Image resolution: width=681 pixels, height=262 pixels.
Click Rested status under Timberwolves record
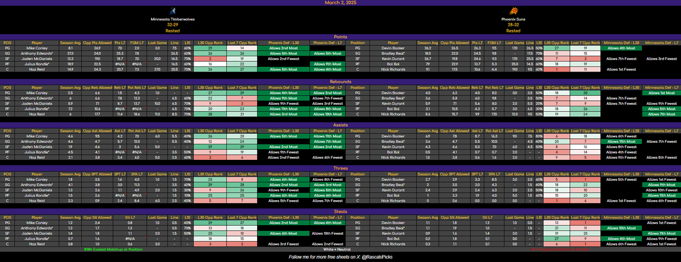pos(172,31)
